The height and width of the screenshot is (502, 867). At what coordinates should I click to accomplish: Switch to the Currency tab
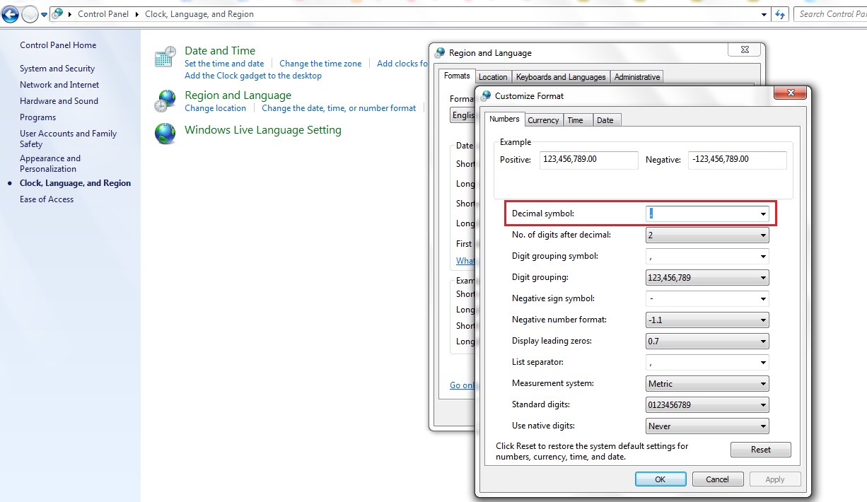pyautogui.click(x=543, y=120)
